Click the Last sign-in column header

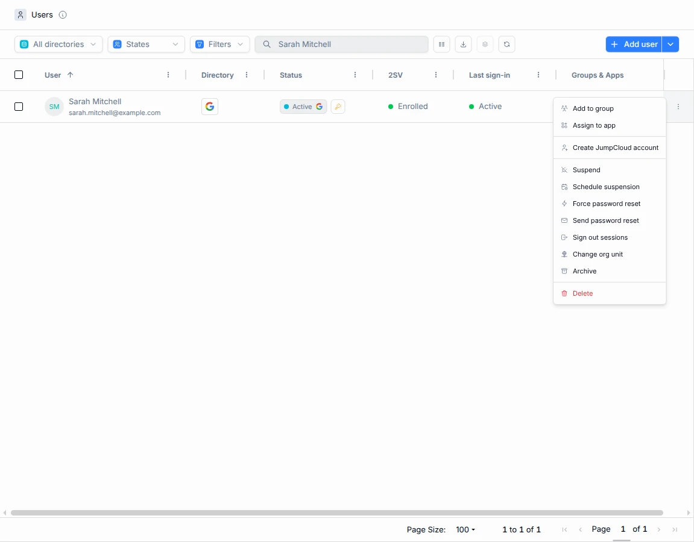click(490, 75)
